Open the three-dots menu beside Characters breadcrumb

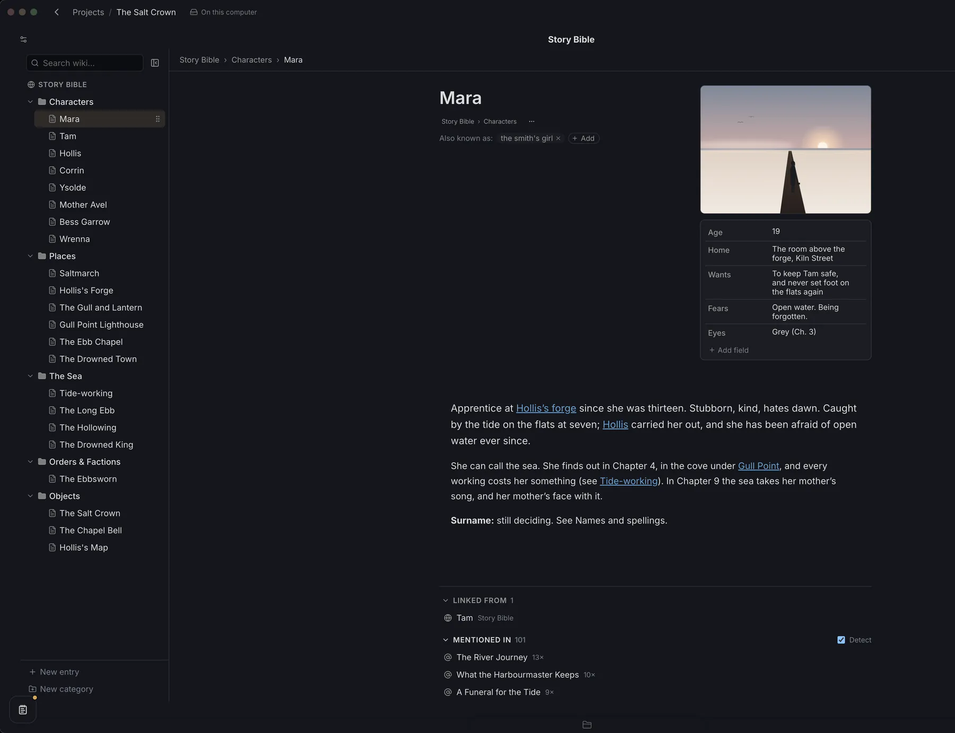[x=532, y=121]
